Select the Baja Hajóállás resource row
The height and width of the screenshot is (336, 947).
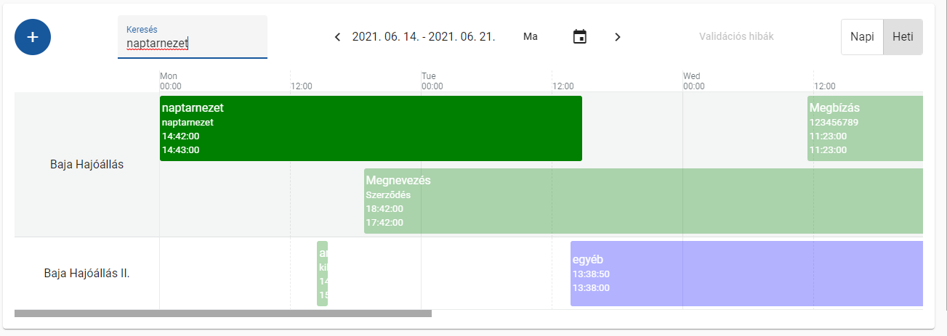(x=87, y=165)
